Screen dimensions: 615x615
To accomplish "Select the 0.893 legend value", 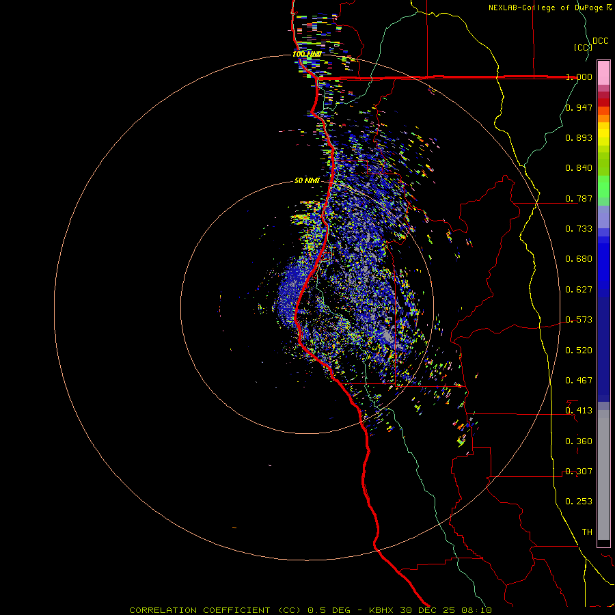I will [579, 137].
